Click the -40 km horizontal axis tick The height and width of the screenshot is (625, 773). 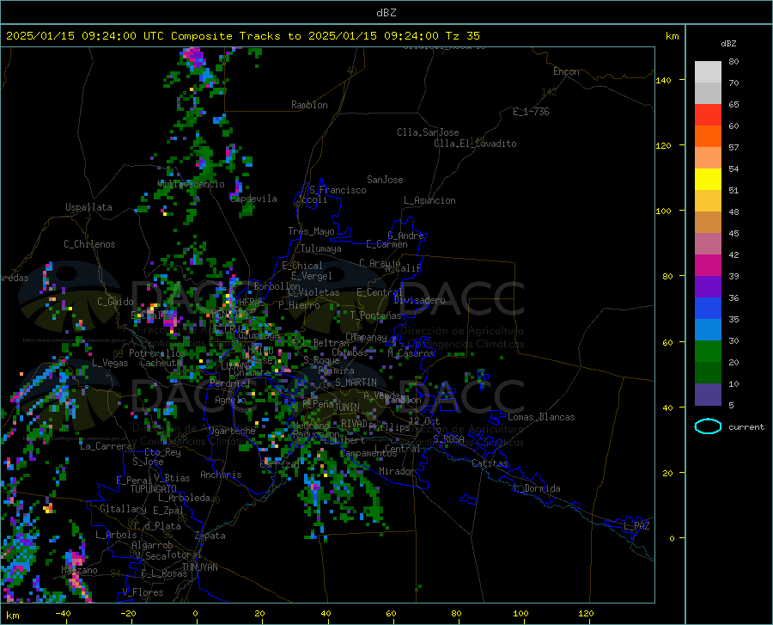point(63,614)
